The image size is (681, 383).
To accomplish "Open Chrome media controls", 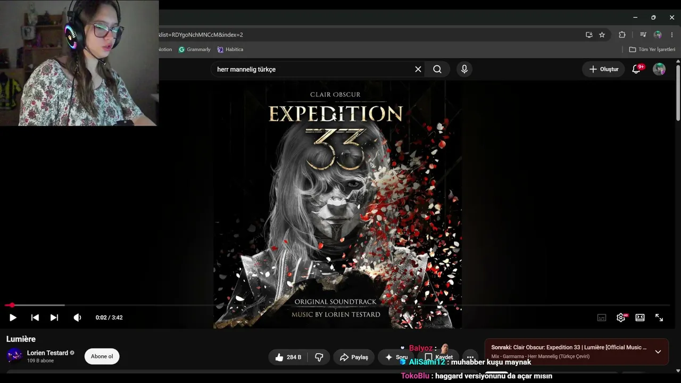I will click(643, 35).
